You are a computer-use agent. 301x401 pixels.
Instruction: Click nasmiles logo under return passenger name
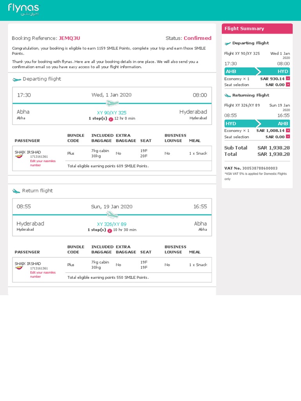[19, 268]
